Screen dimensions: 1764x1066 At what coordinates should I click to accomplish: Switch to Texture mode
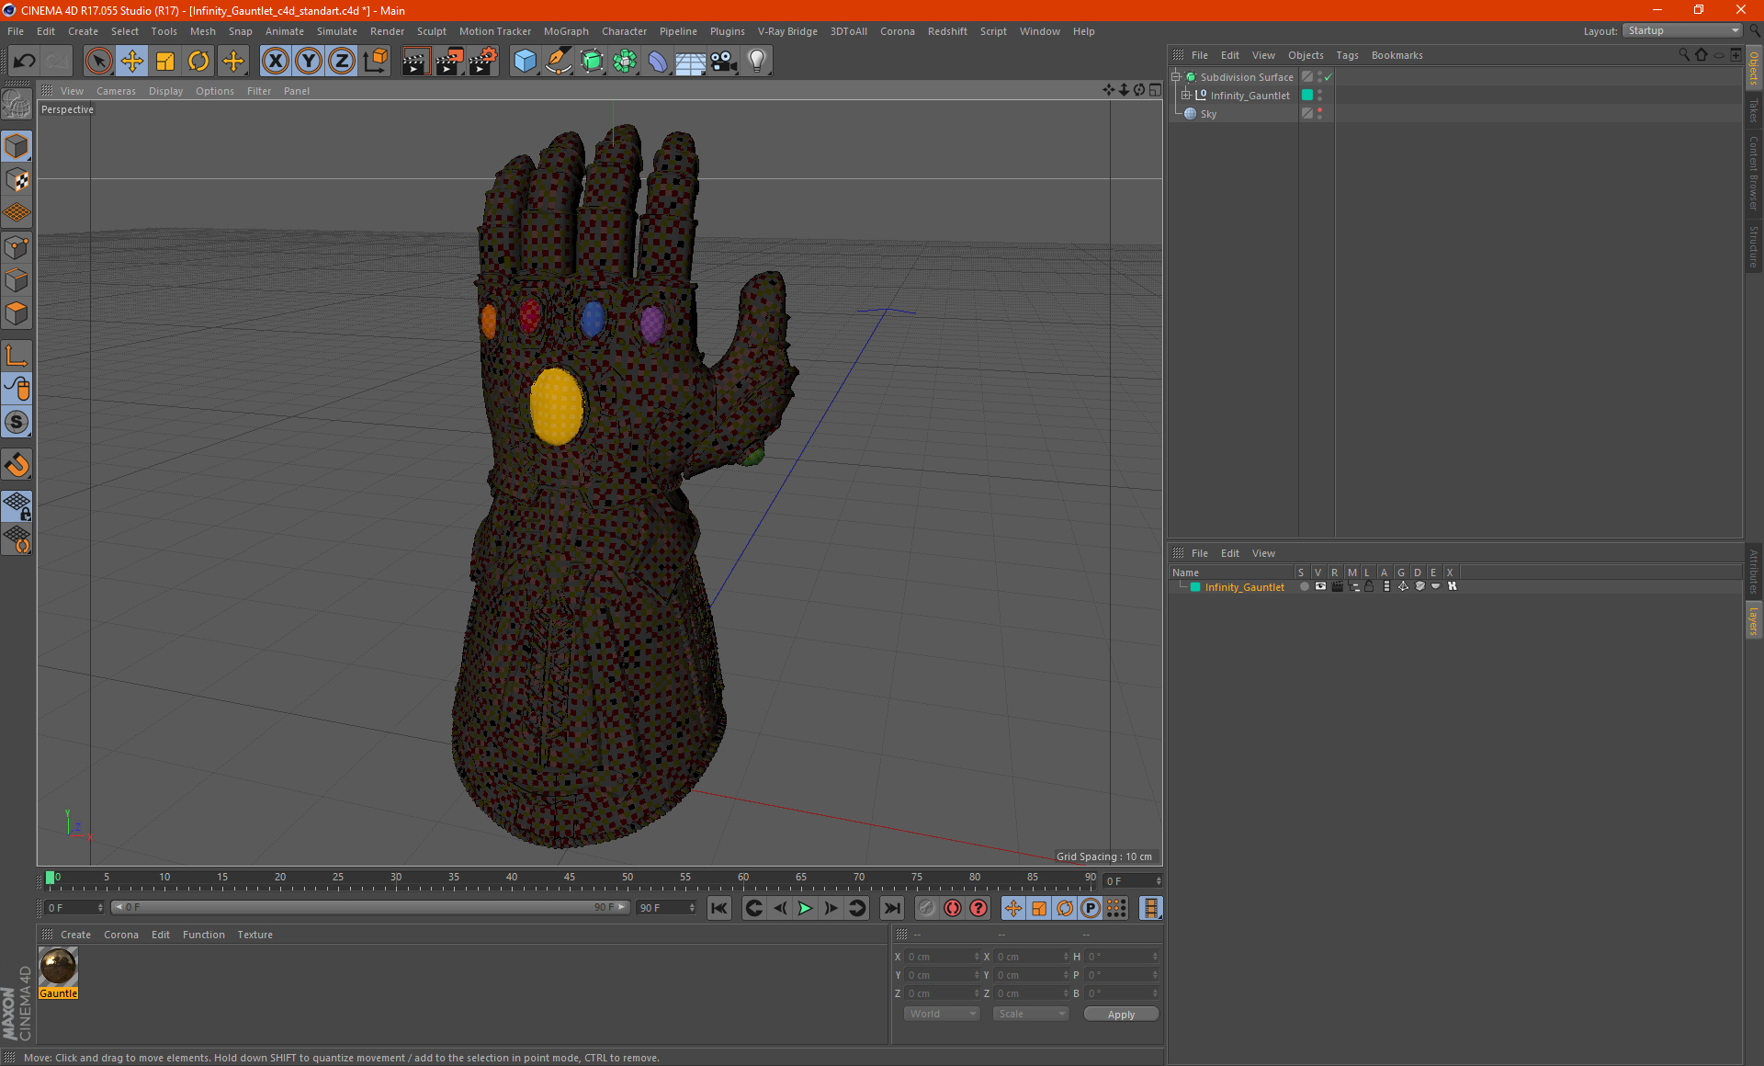click(x=17, y=180)
